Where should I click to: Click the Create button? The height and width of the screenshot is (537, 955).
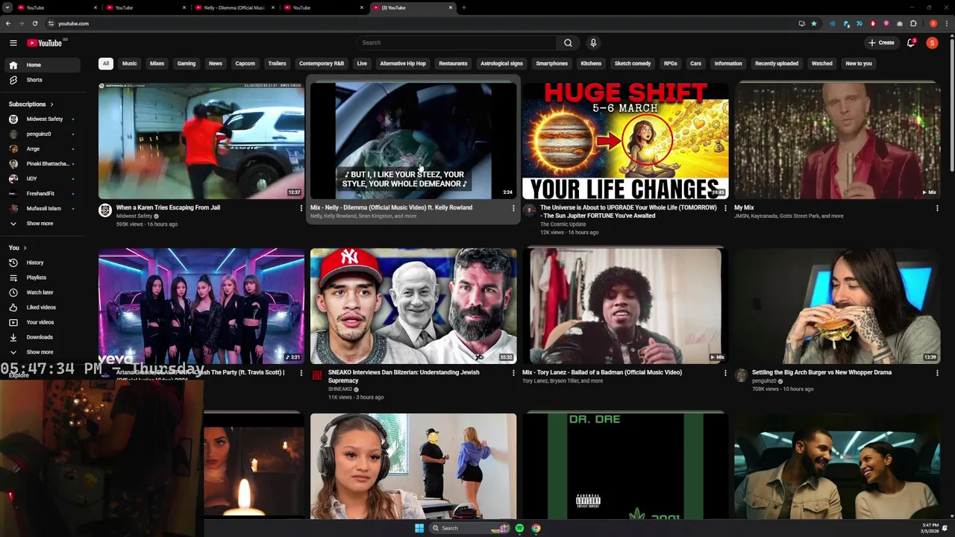pos(882,43)
